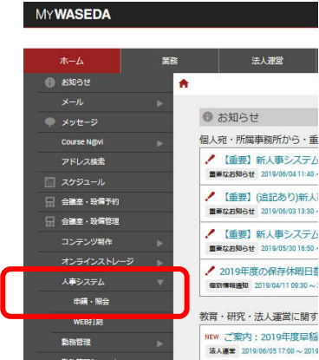Click the info icon in お知らせ panel header
The height and width of the screenshot is (360, 319).
(207, 117)
